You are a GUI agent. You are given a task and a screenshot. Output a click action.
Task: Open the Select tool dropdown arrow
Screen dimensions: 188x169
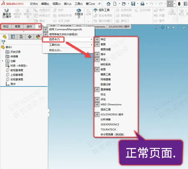coord(175,4)
